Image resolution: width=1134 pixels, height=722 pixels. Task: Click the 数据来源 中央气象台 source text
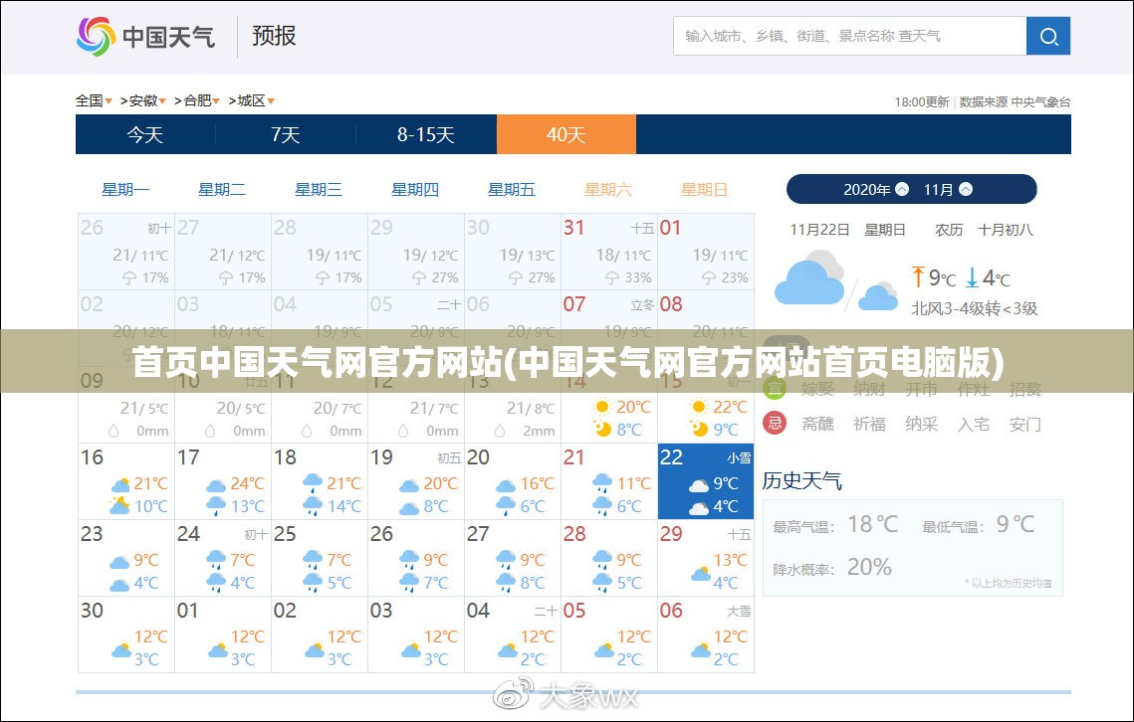pyautogui.click(x=1015, y=101)
